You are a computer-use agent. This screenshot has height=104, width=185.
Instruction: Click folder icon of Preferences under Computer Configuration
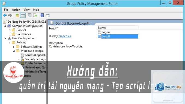click(x=13, y=34)
